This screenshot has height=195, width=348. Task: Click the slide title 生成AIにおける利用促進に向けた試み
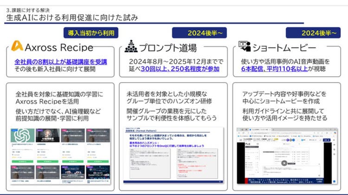[x=72, y=18]
